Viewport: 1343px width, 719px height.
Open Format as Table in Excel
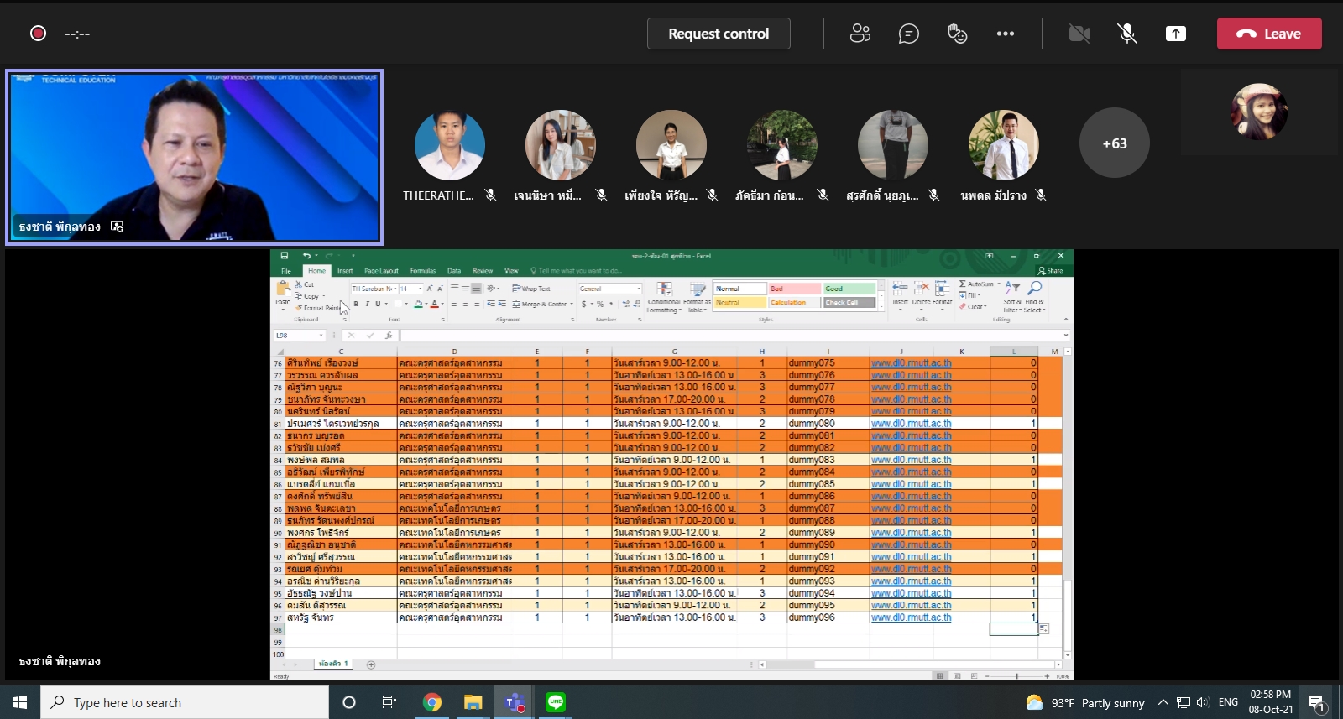pyautogui.click(x=697, y=297)
